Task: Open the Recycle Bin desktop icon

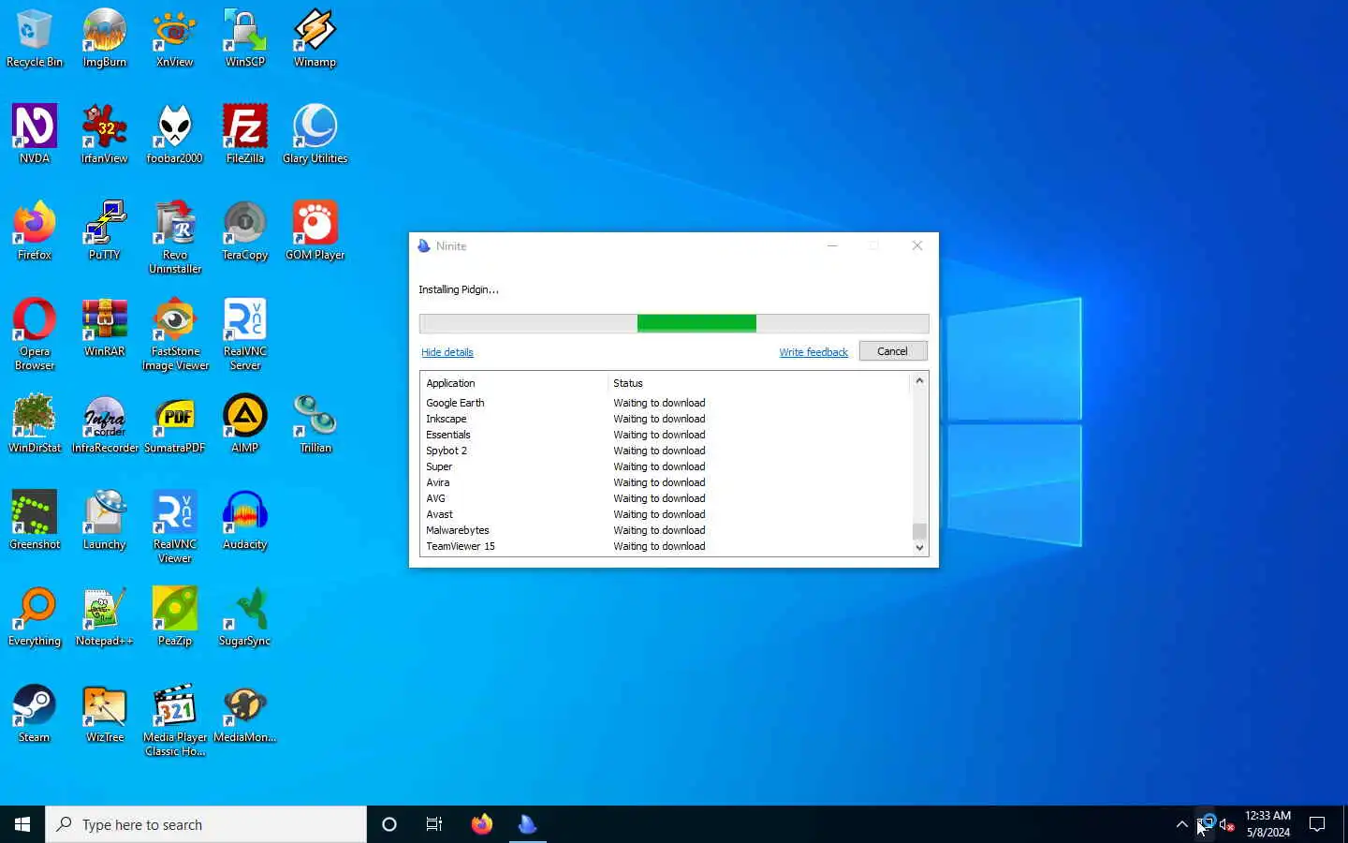Action: coord(35,38)
